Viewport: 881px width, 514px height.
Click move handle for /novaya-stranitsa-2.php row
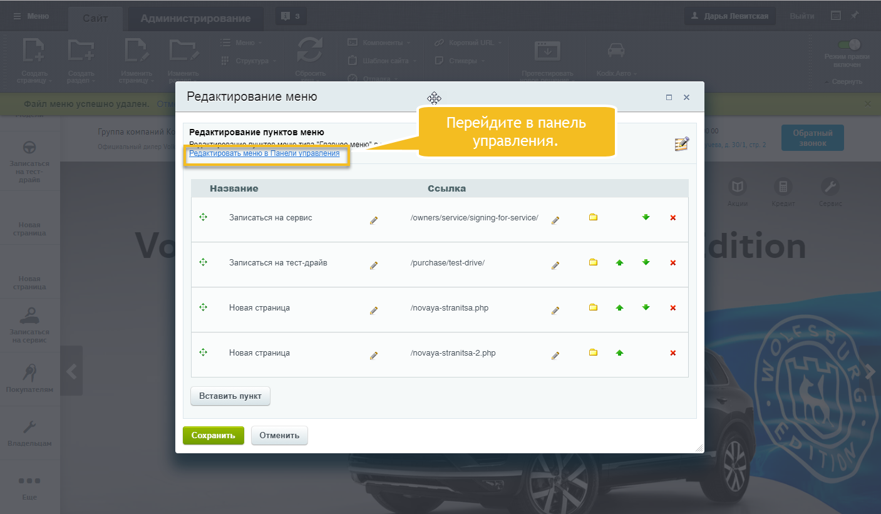(203, 352)
